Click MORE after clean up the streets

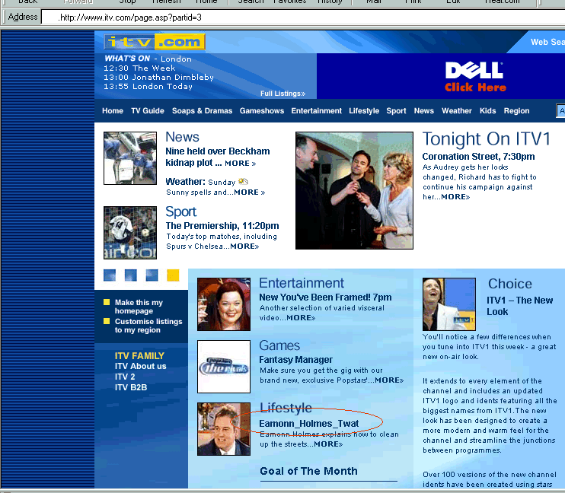(x=328, y=444)
